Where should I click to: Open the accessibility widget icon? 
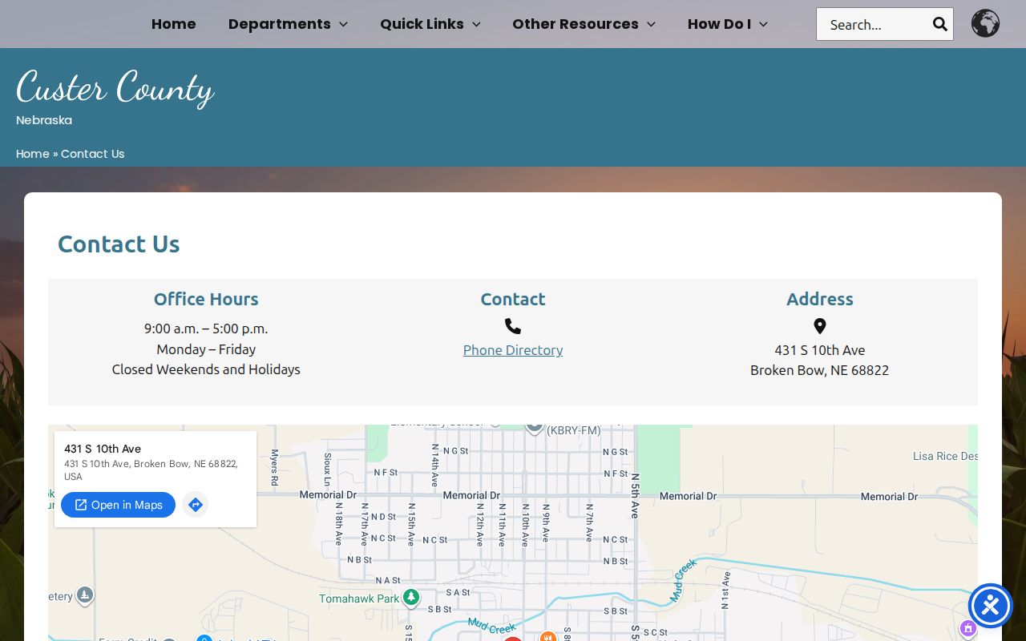tap(990, 606)
